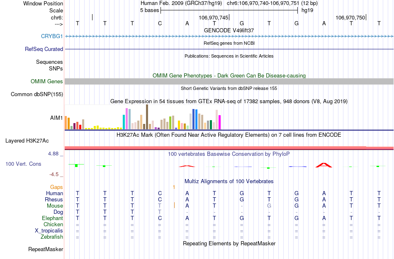Open the 100 Vert. Cons label

(x=23, y=164)
